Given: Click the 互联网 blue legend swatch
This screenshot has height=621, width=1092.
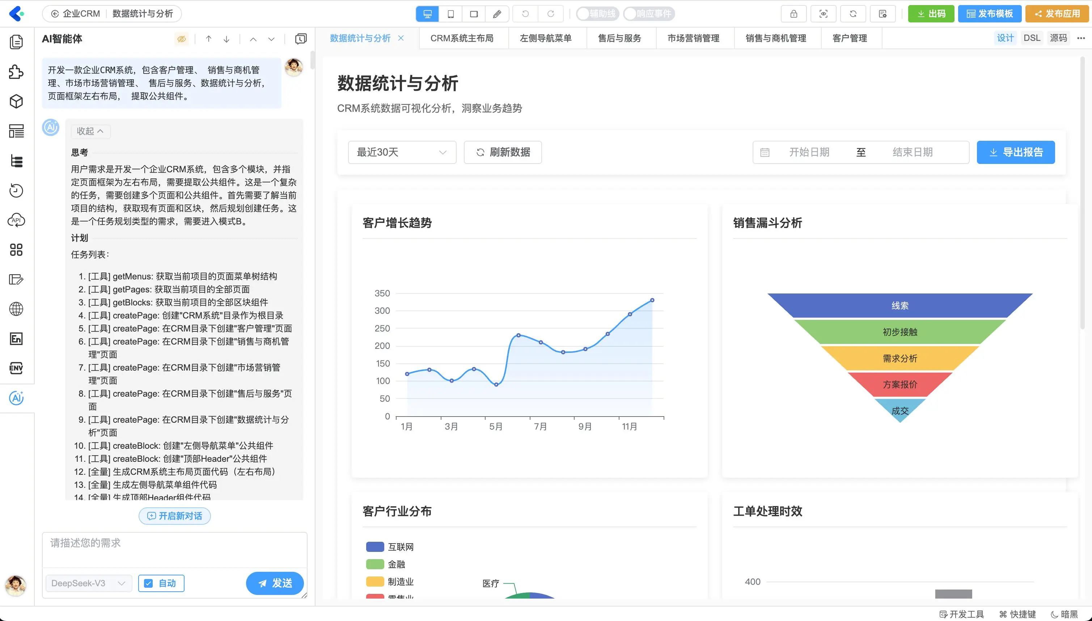Looking at the screenshot, I should click(x=375, y=547).
